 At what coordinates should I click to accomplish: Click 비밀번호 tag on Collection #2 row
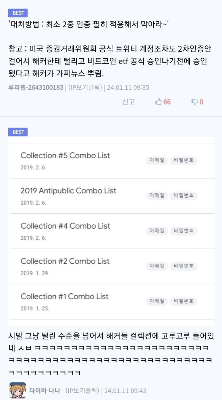[184, 266]
